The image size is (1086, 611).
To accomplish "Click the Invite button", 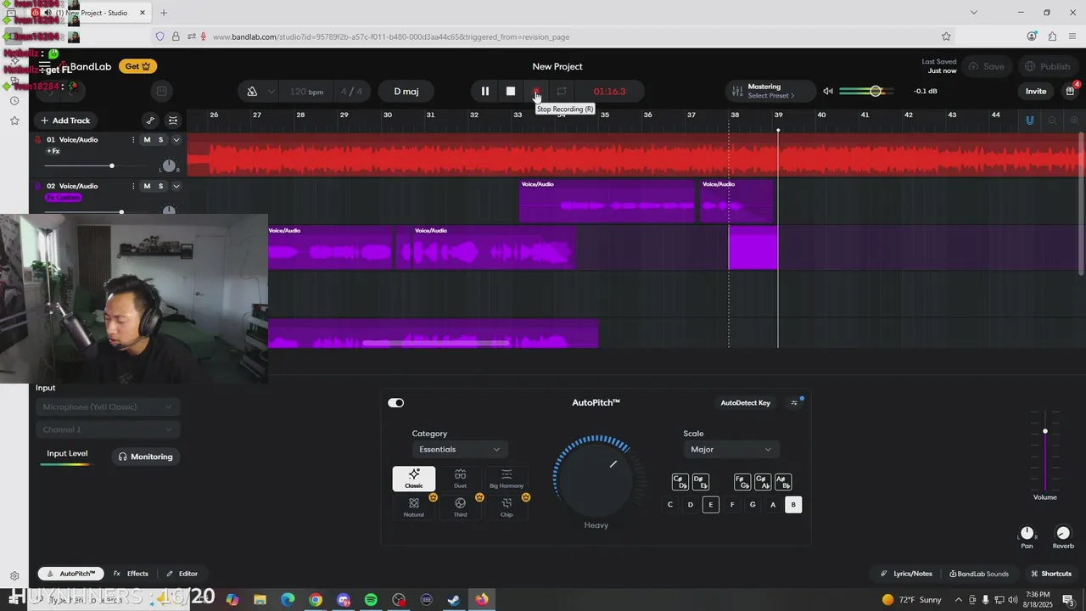I will click(x=1036, y=92).
